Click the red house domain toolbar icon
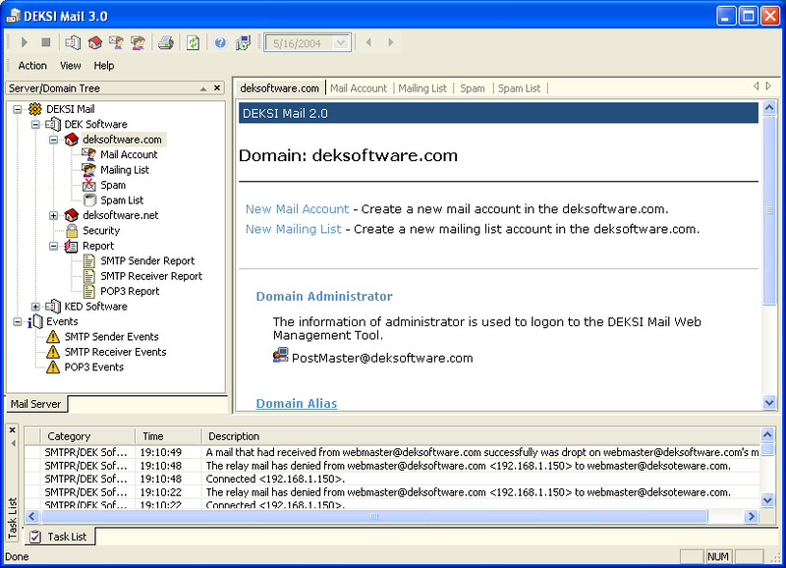This screenshot has height=568, width=786. tap(94, 42)
